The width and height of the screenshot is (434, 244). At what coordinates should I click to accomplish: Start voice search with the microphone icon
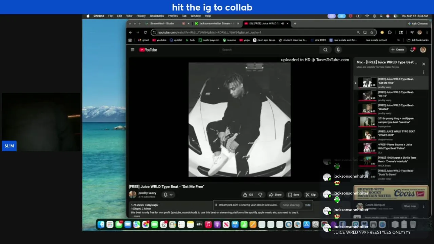[338, 50]
